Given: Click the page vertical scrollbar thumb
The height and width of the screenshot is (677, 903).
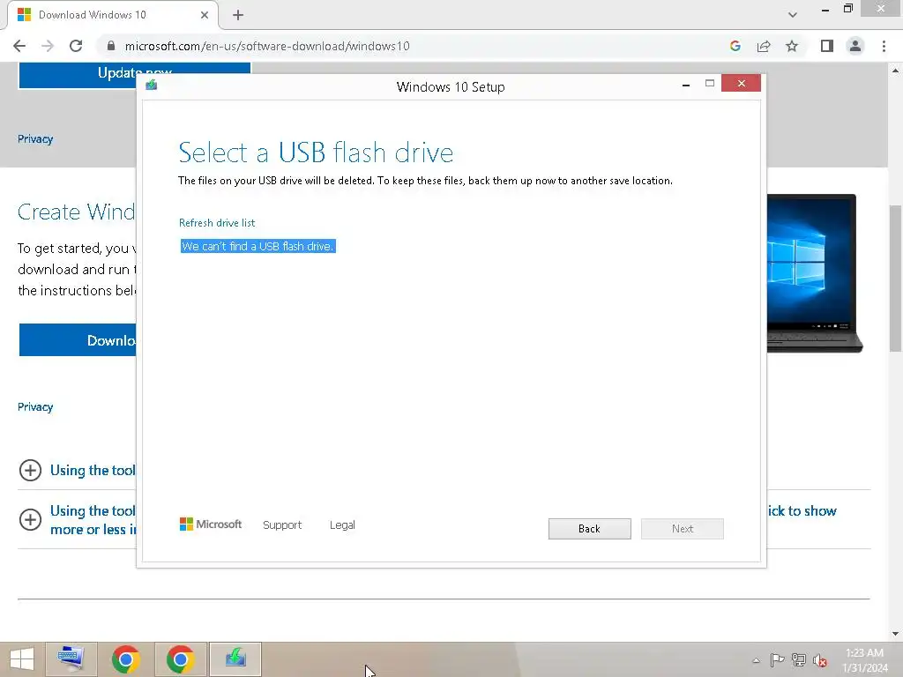Looking at the screenshot, I should [x=895, y=278].
